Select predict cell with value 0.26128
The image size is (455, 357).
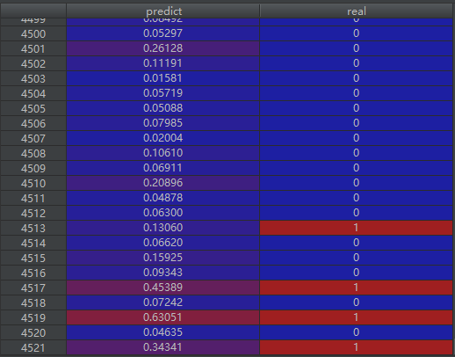(163, 48)
